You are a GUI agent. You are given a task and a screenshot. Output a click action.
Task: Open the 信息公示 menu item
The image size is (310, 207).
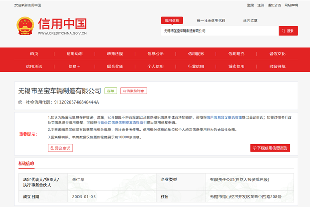pos(156,54)
